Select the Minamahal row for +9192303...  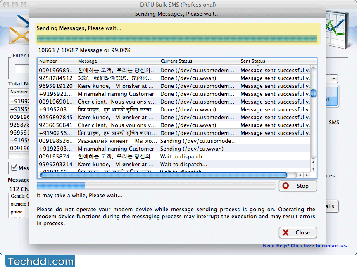174,149
